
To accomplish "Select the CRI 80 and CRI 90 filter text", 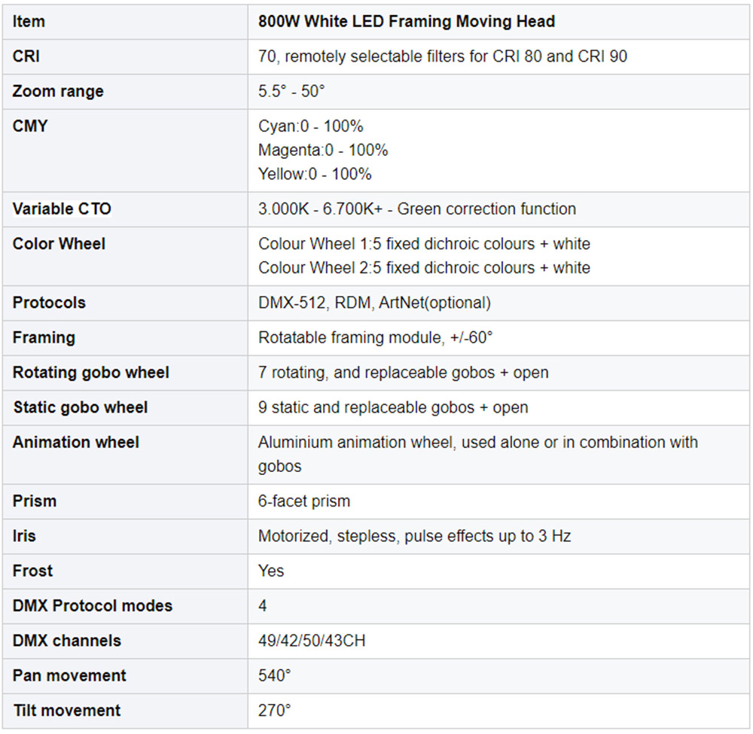I will tap(560, 56).
